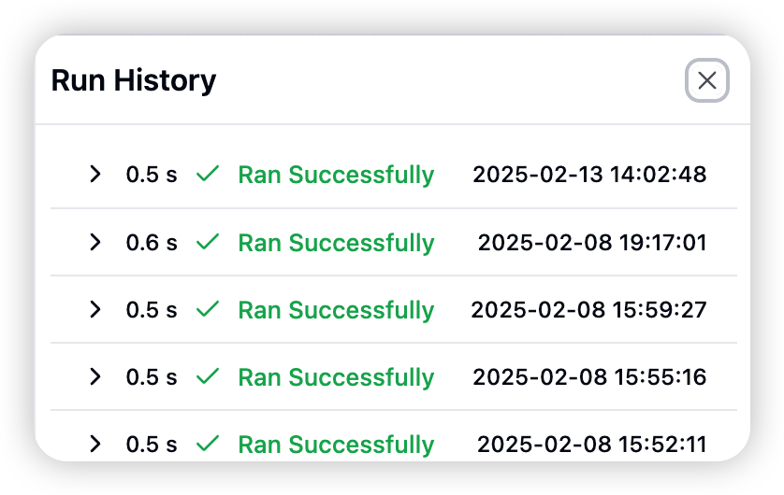The image size is (784, 495).
Task: Click the checkmark icon of 2025-02-13 run
Action: (208, 174)
